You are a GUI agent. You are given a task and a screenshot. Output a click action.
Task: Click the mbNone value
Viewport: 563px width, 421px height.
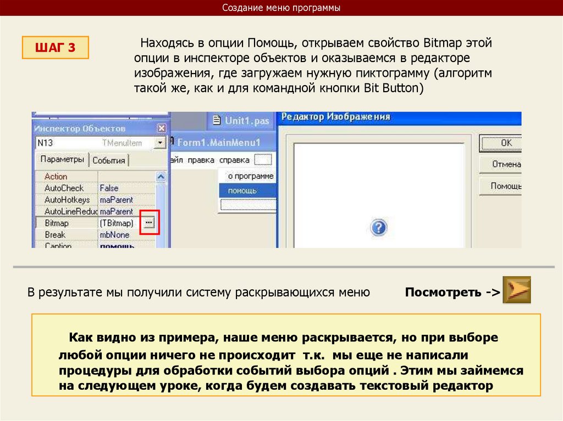(114, 234)
